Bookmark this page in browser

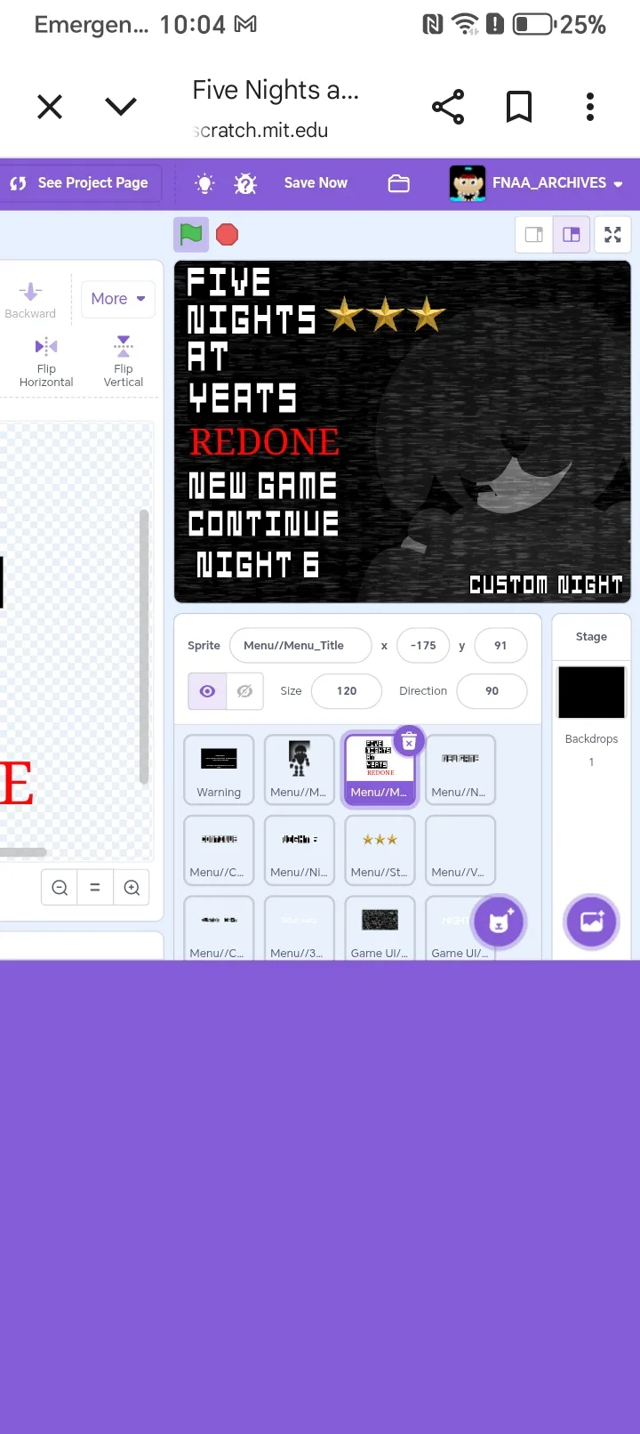coord(519,107)
